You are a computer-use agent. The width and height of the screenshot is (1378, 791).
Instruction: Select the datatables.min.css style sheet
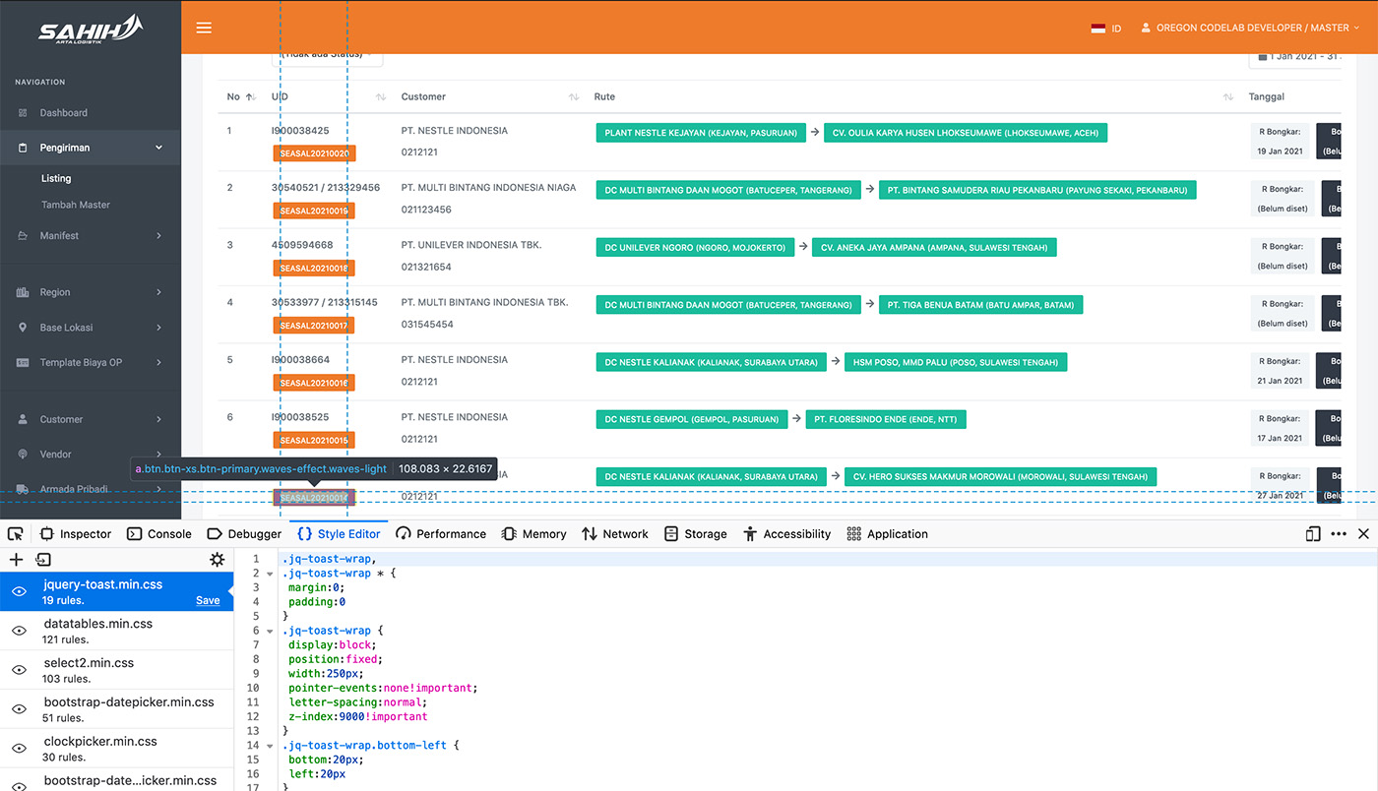116,631
